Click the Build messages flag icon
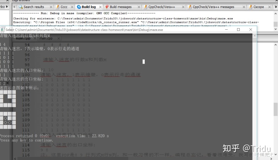 pos(107,7)
